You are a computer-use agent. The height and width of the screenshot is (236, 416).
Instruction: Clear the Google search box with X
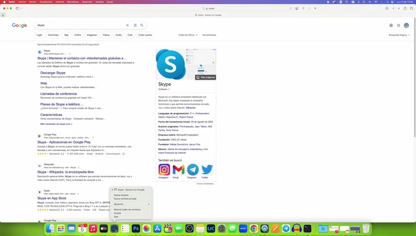127,25
